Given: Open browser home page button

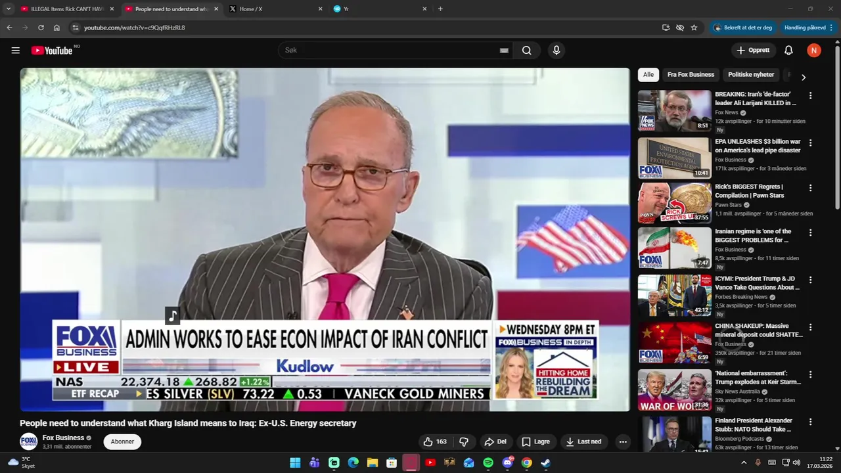Looking at the screenshot, I should point(57,28).
